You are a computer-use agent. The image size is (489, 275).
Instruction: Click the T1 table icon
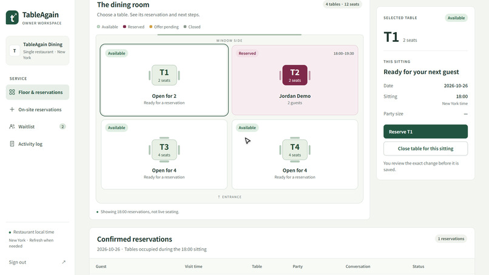(164, 75)
